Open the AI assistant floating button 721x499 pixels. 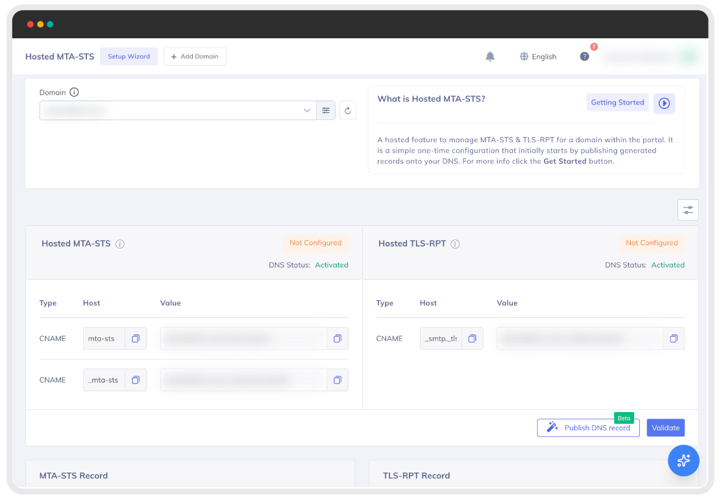[x=683, y=460]
